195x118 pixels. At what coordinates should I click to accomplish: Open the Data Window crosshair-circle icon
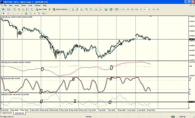[x=19, y=9]
